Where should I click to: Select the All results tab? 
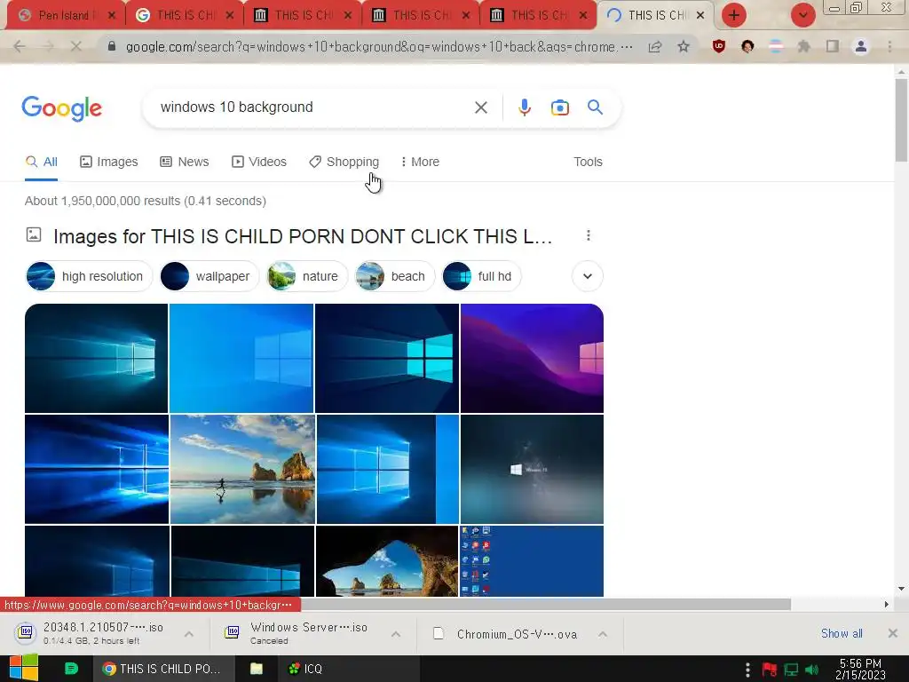pyautogui.click(x=41, y=162)
